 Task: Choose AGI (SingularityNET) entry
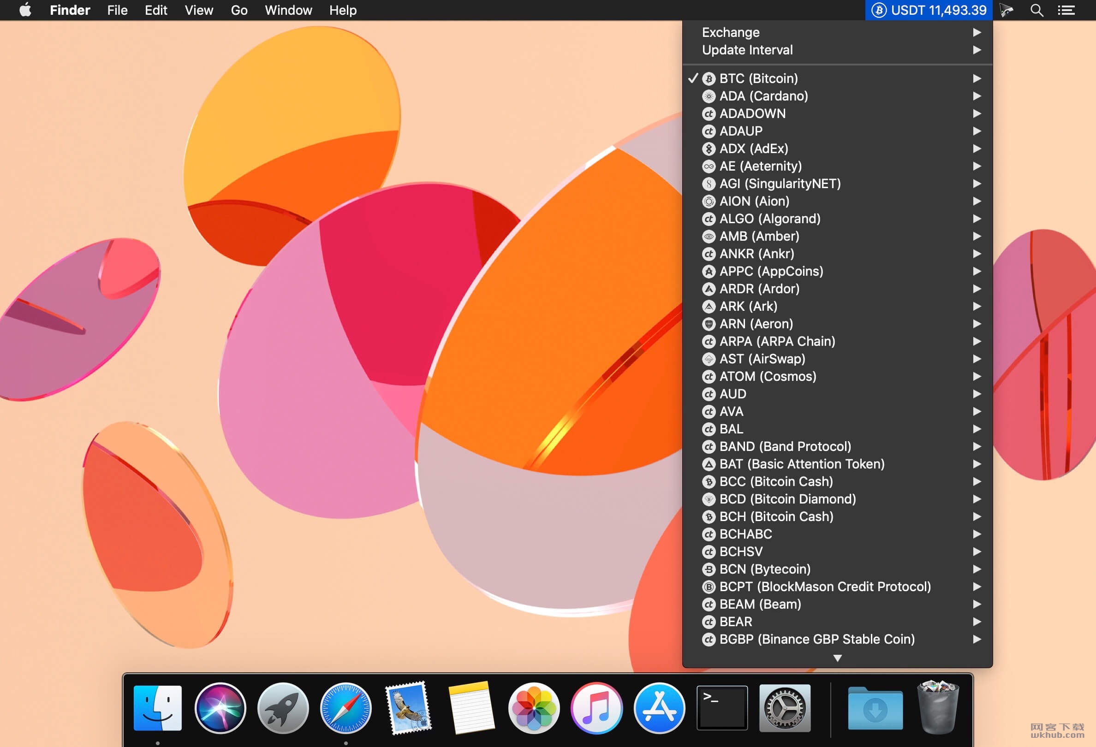tap(838, 184)
